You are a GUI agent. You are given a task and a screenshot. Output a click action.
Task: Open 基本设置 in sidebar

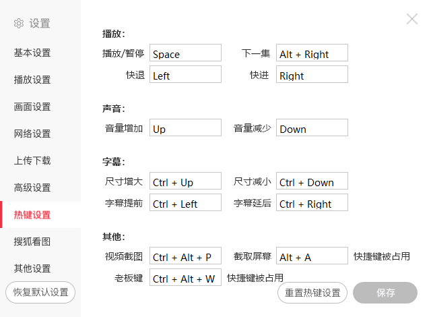click(32, 53)
